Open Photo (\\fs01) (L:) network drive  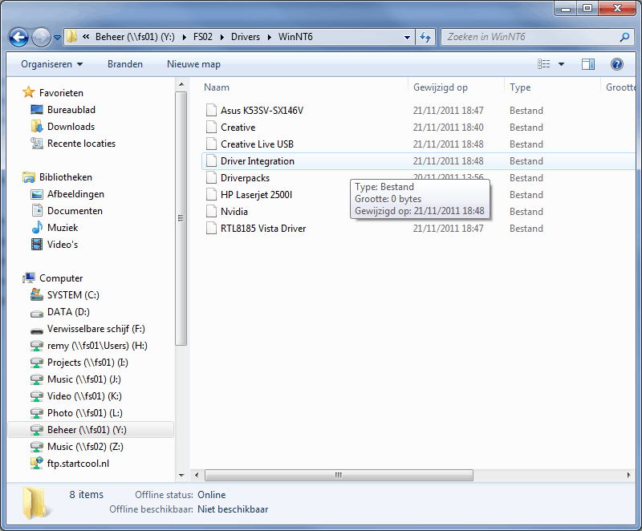pos(85,413)
